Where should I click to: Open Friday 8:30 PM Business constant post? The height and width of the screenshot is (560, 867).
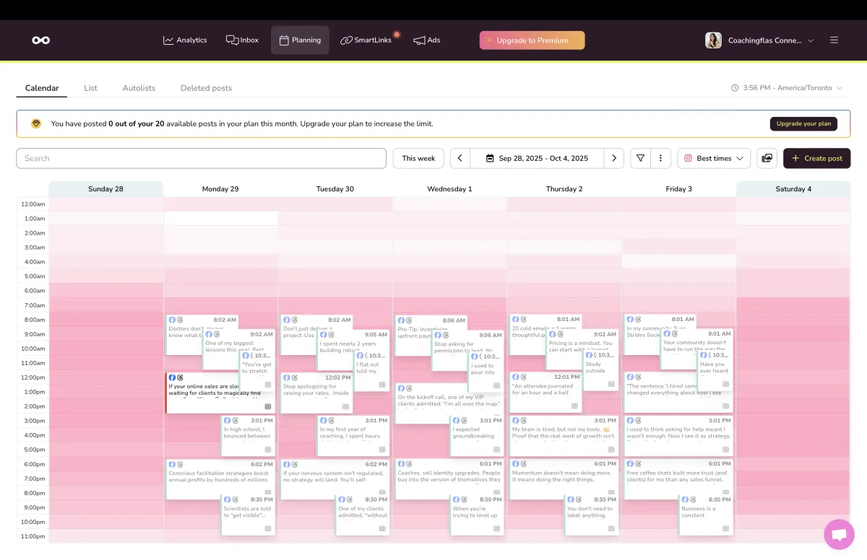(705, 514)
